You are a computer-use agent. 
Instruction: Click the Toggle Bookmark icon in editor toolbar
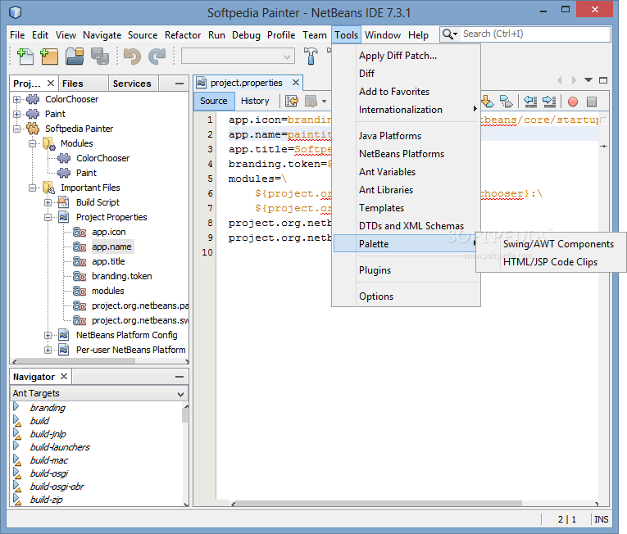(x=507, y=102)
